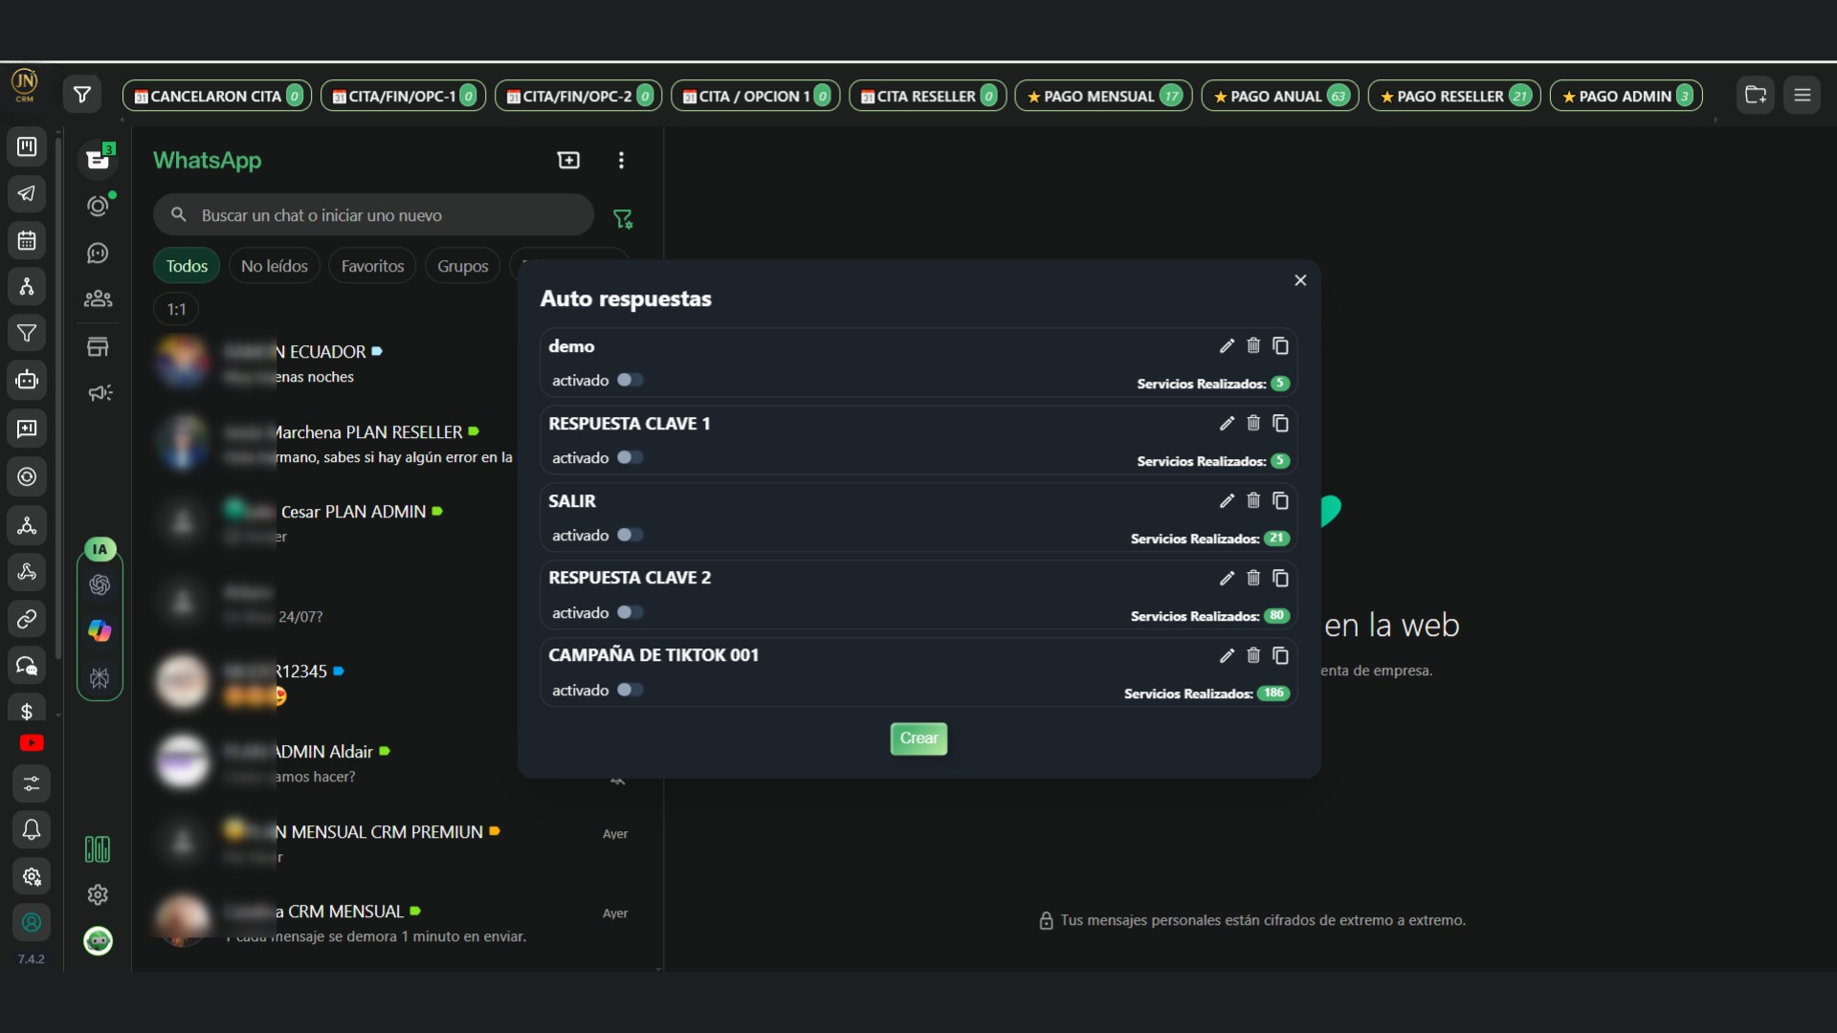The height and width of the screenshot is (1033, 1837).
Task: Toggle CAMPAÑA DE TIKTOK 001 activado switch
Action: pos(630,690)
